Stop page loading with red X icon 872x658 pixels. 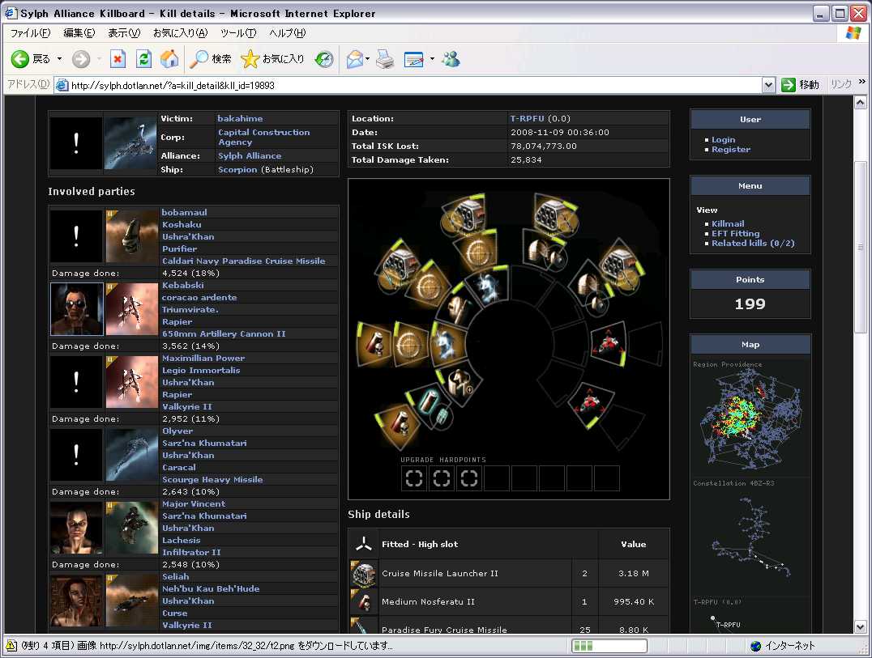coord(118,59)
